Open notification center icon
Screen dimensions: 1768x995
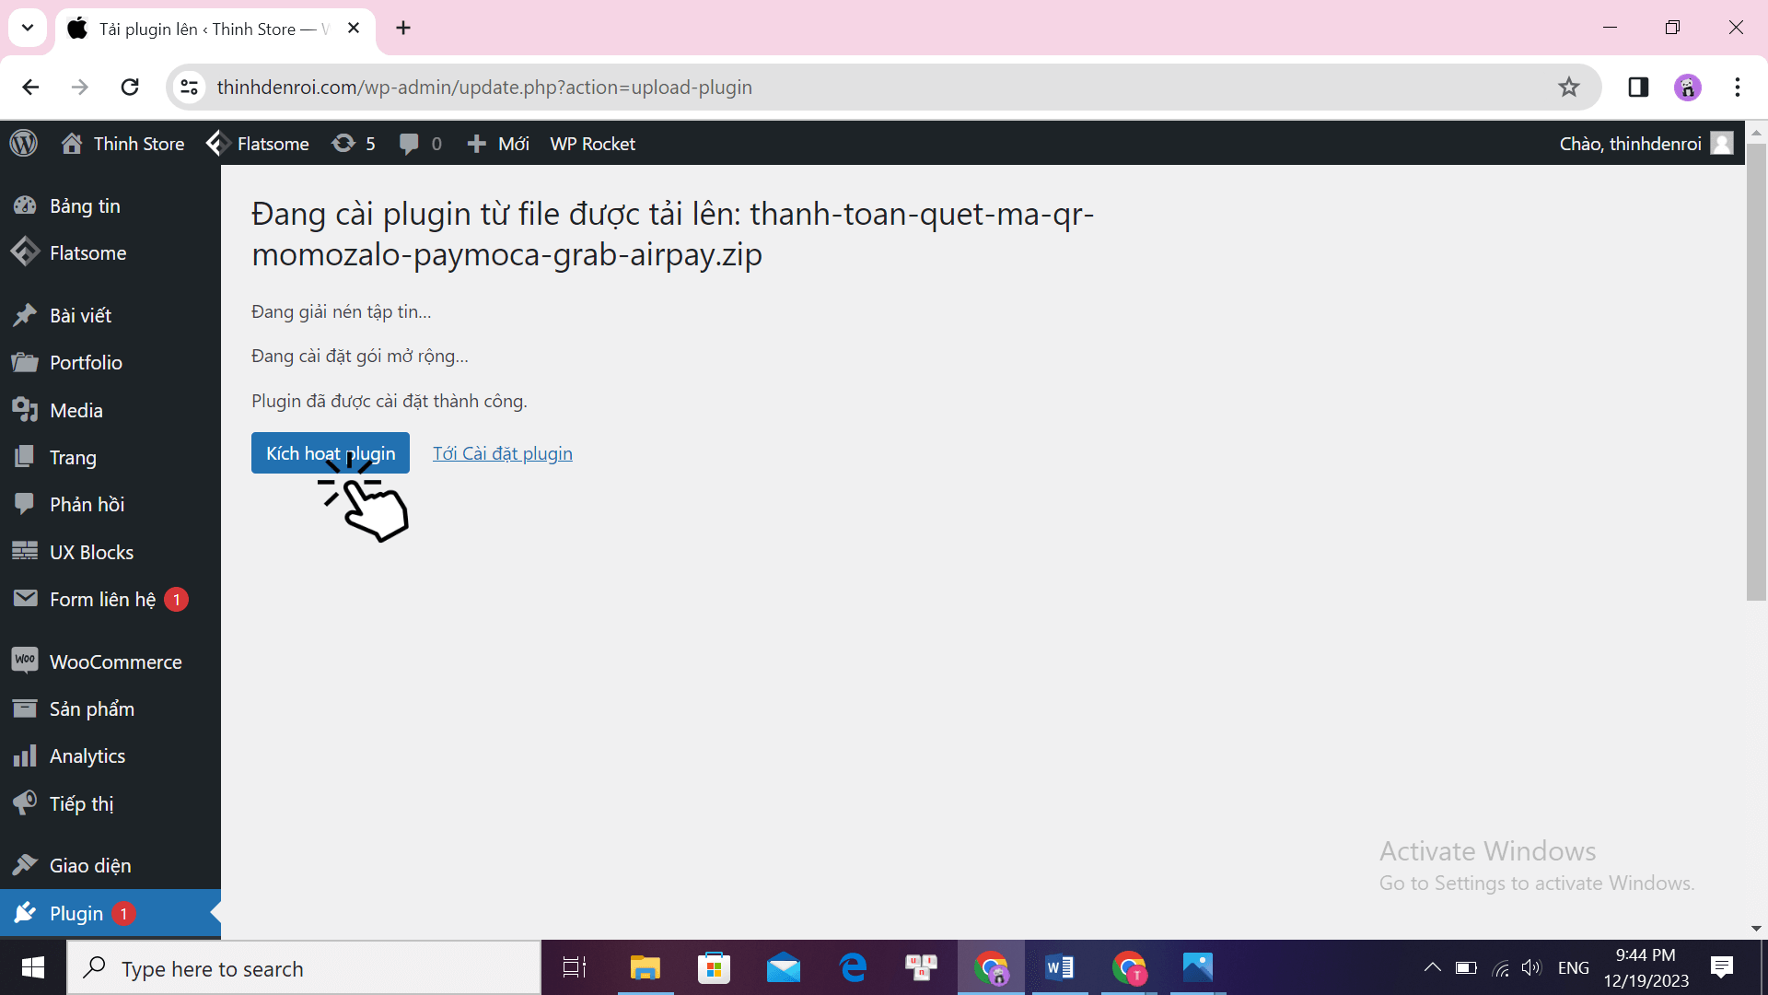point(1721,967)
